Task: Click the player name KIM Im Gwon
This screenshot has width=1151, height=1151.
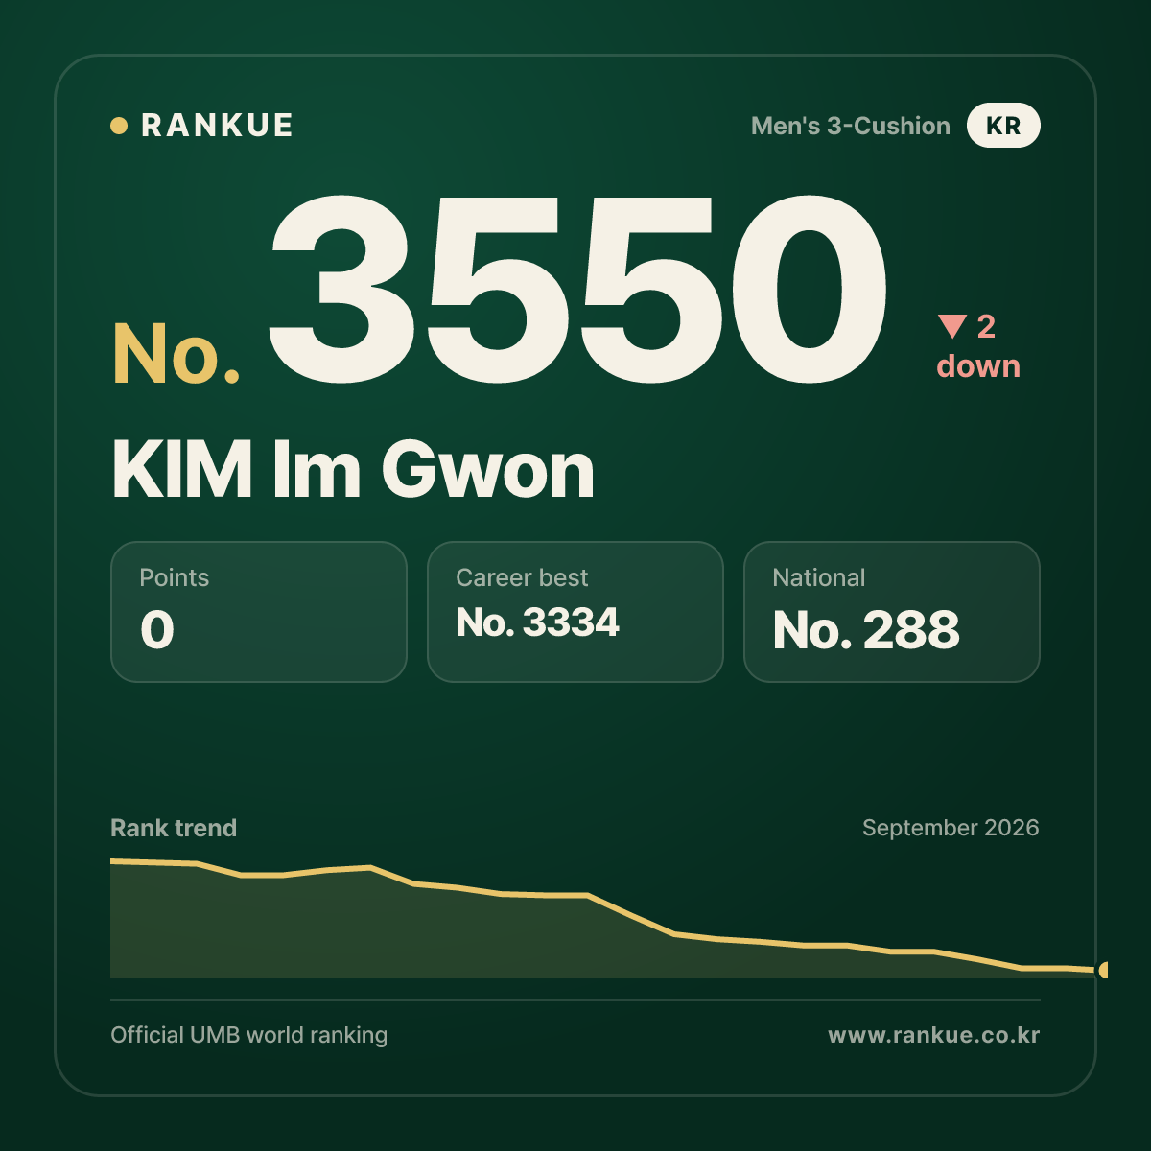Action: [x=353, y=470]
